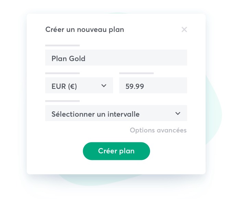This screenshot has width=233, height=199.
Task: Click the chevron arrow beside EUR (€)
Action: tap(104, 85)
